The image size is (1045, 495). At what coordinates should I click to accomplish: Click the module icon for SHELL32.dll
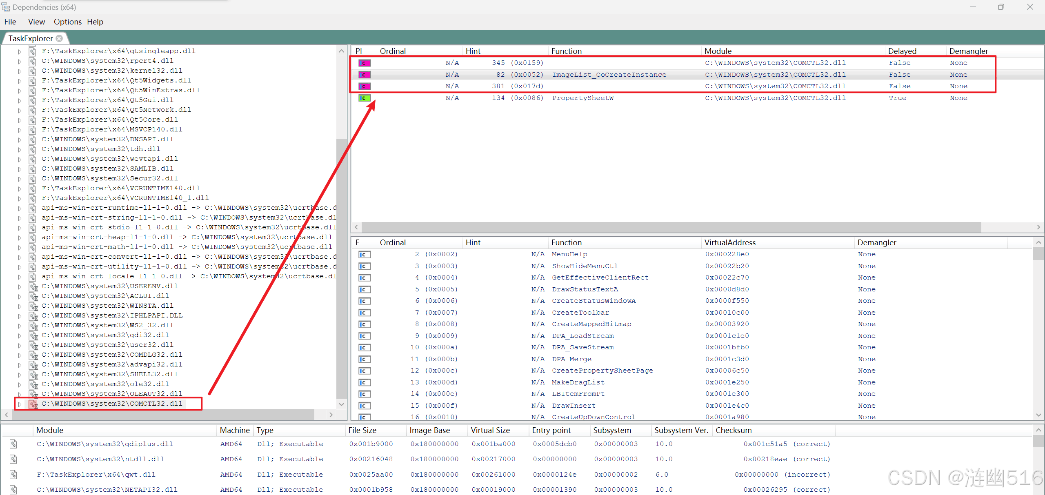tap(33, 375)
